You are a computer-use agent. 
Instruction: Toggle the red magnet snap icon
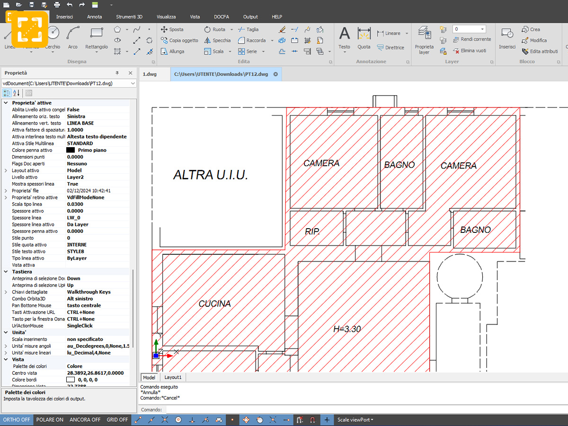313,420
